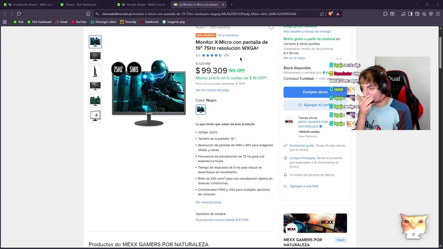Open Más detalles y formas de entrega
Image resolution: width=443 pixels, height=249 pixels.
tap(307, 31)
